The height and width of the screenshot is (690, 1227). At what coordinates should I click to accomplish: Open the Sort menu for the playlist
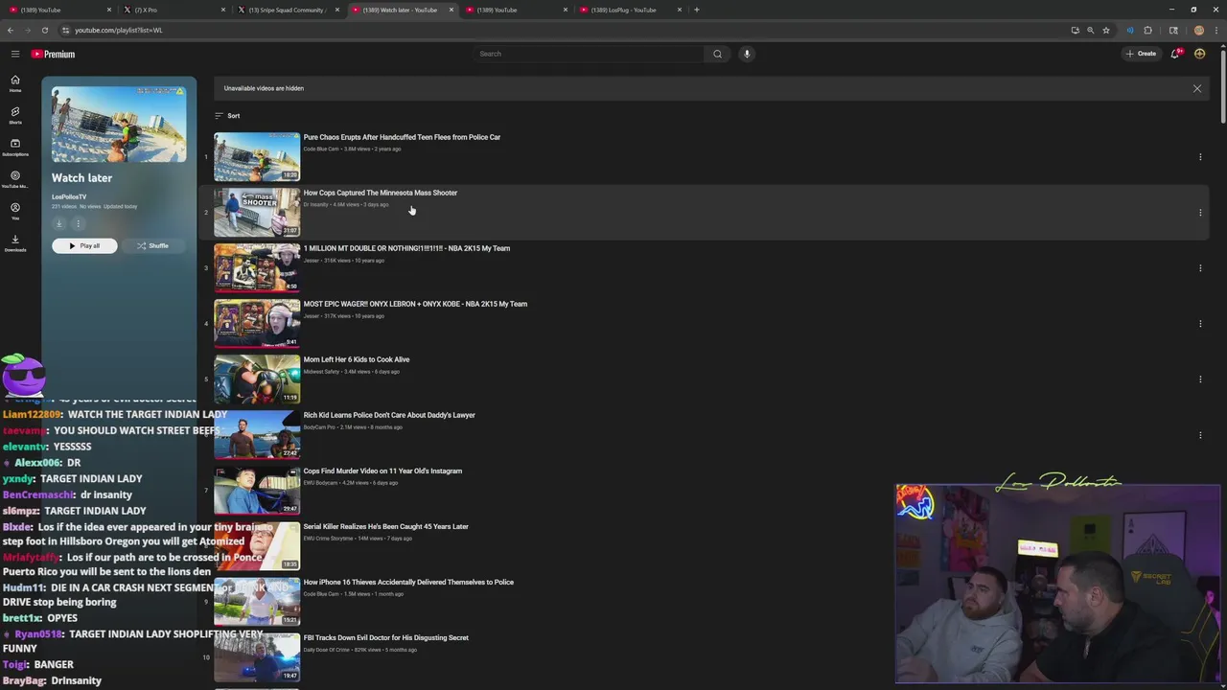[227, 116]
